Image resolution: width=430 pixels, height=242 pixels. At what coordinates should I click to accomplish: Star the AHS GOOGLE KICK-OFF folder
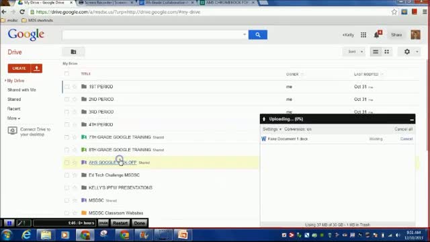pyautogui.click(x=75, y=163)
